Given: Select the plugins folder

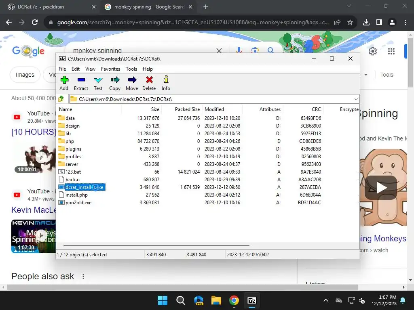Looking at the screenshot, I should point(70,149).
